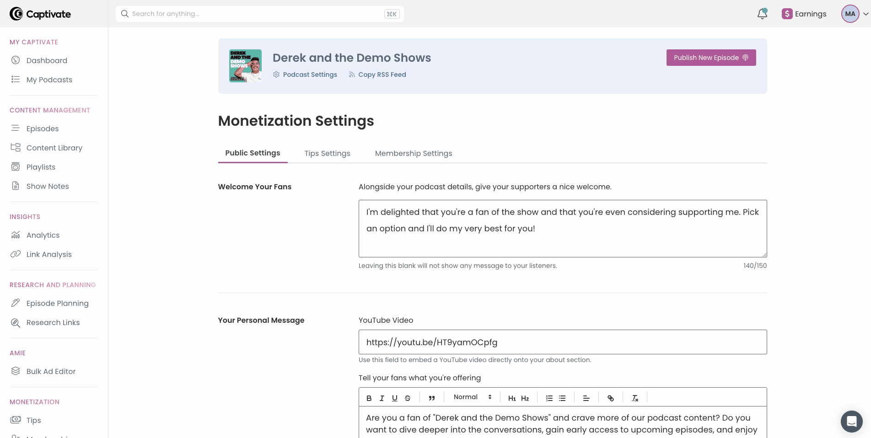871x438 pixels.
Task: Open the Normal text size dropdown
Action: 472,397
